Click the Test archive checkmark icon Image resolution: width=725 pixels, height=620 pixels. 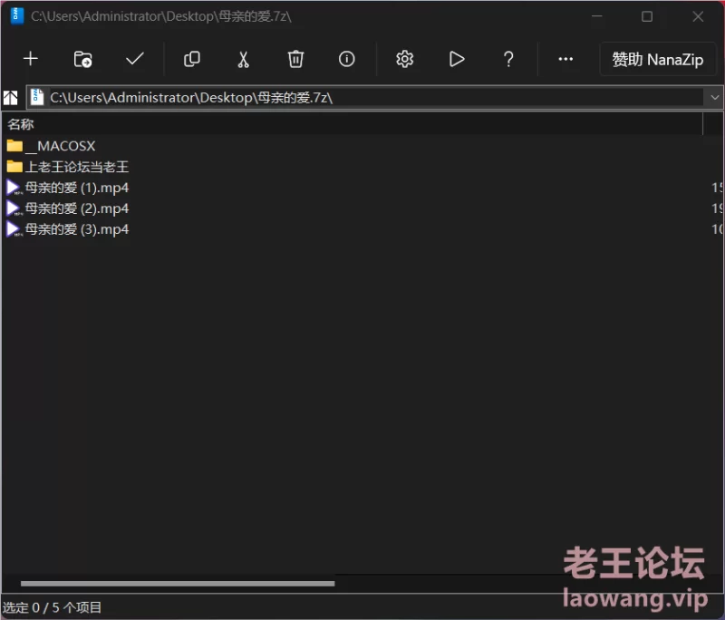135,59
